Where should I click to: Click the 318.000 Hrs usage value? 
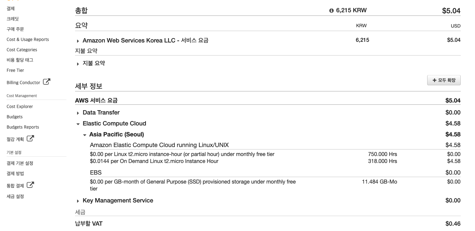click(x=383, y=161)
